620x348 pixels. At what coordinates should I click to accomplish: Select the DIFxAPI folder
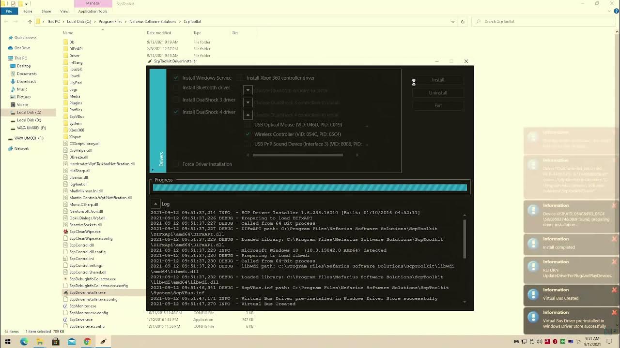pyautogui.click(x=76, y=49)
